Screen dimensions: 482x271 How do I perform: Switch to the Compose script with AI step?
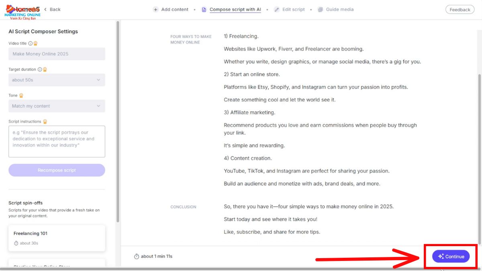231,10
